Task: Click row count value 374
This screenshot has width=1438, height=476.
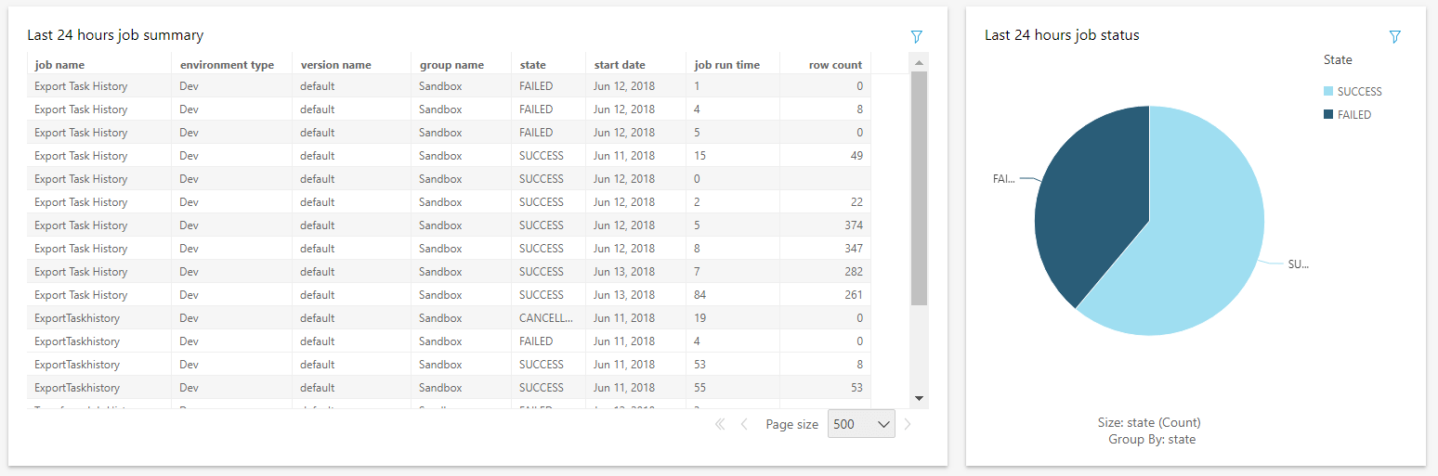Action: [x=853, y=225]
